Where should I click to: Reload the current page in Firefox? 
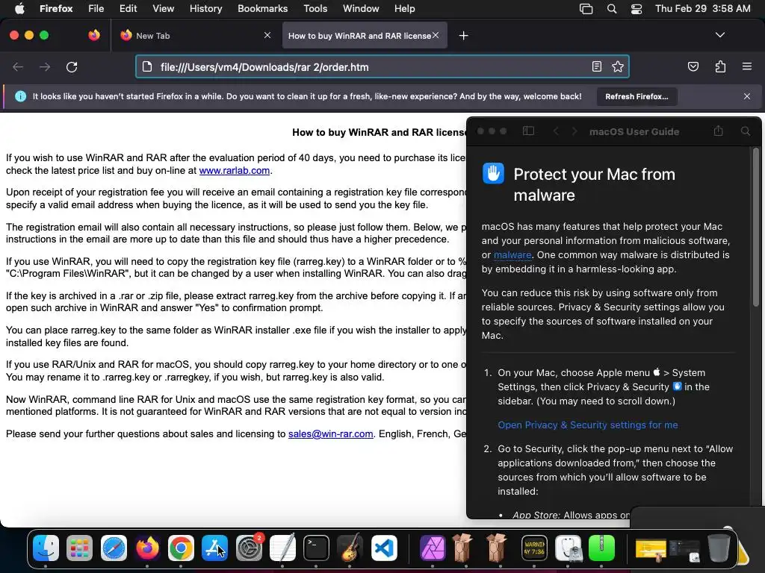tap(72, 67)
